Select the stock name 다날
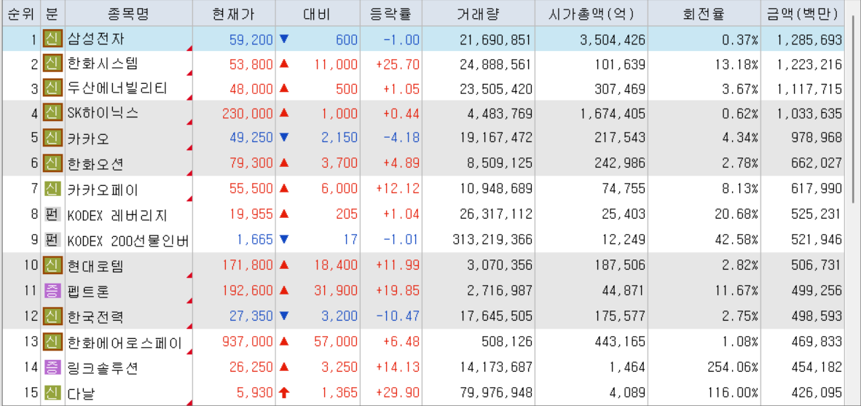The image size is (861, 406). 82,394
